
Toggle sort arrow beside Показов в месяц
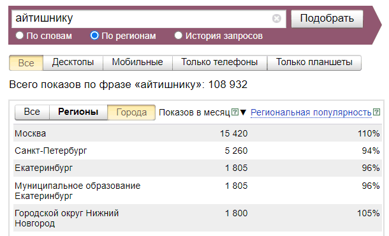243,112
